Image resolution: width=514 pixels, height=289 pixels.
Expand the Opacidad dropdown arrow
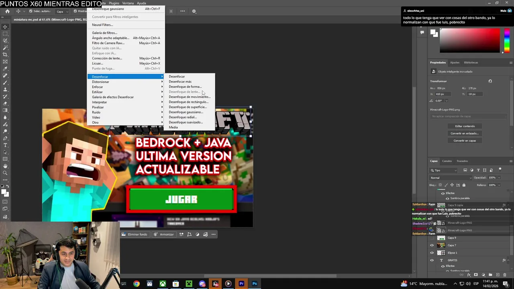click(x=499, y=178)
